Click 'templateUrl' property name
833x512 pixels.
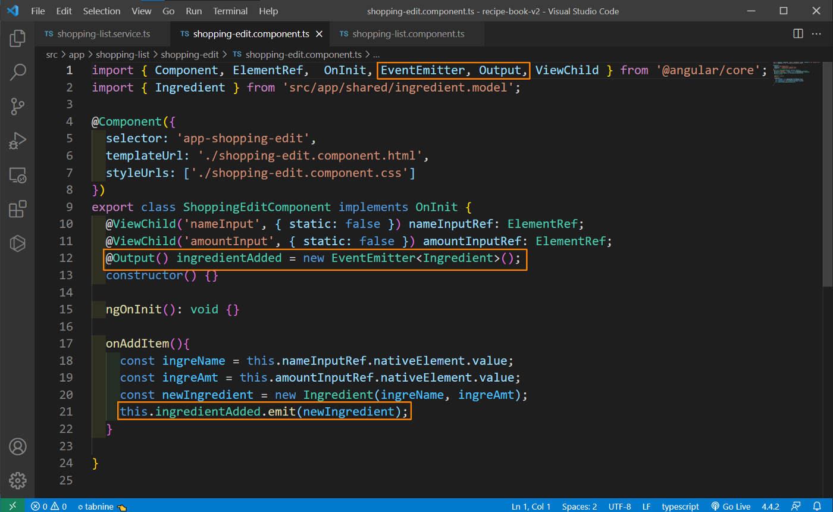(x=145, y=156)
